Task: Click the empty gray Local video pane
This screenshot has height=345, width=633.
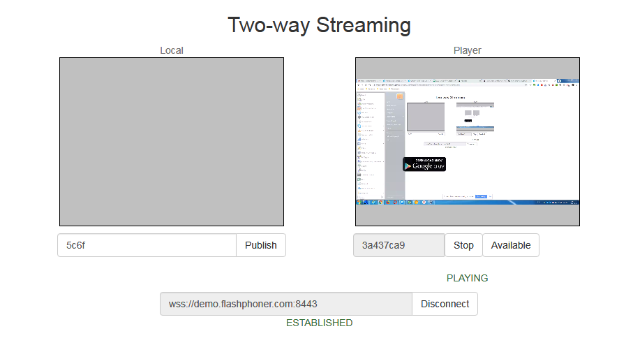Action: [x=172, y=142]
